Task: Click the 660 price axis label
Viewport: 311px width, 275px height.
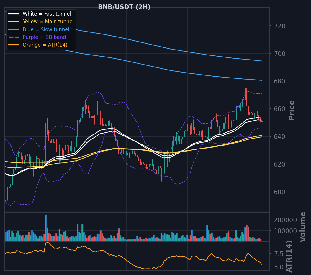Action: [x=280, y=109]
